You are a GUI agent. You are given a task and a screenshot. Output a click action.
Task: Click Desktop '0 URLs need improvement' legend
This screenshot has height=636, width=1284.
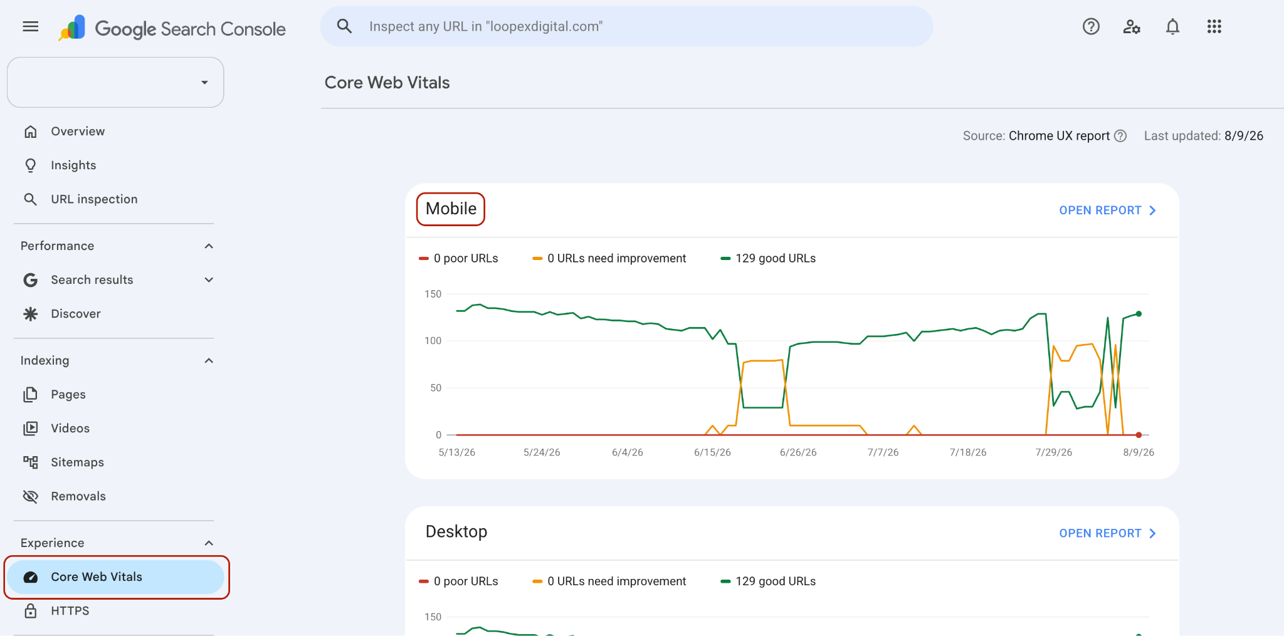click(x=609, y=581)
